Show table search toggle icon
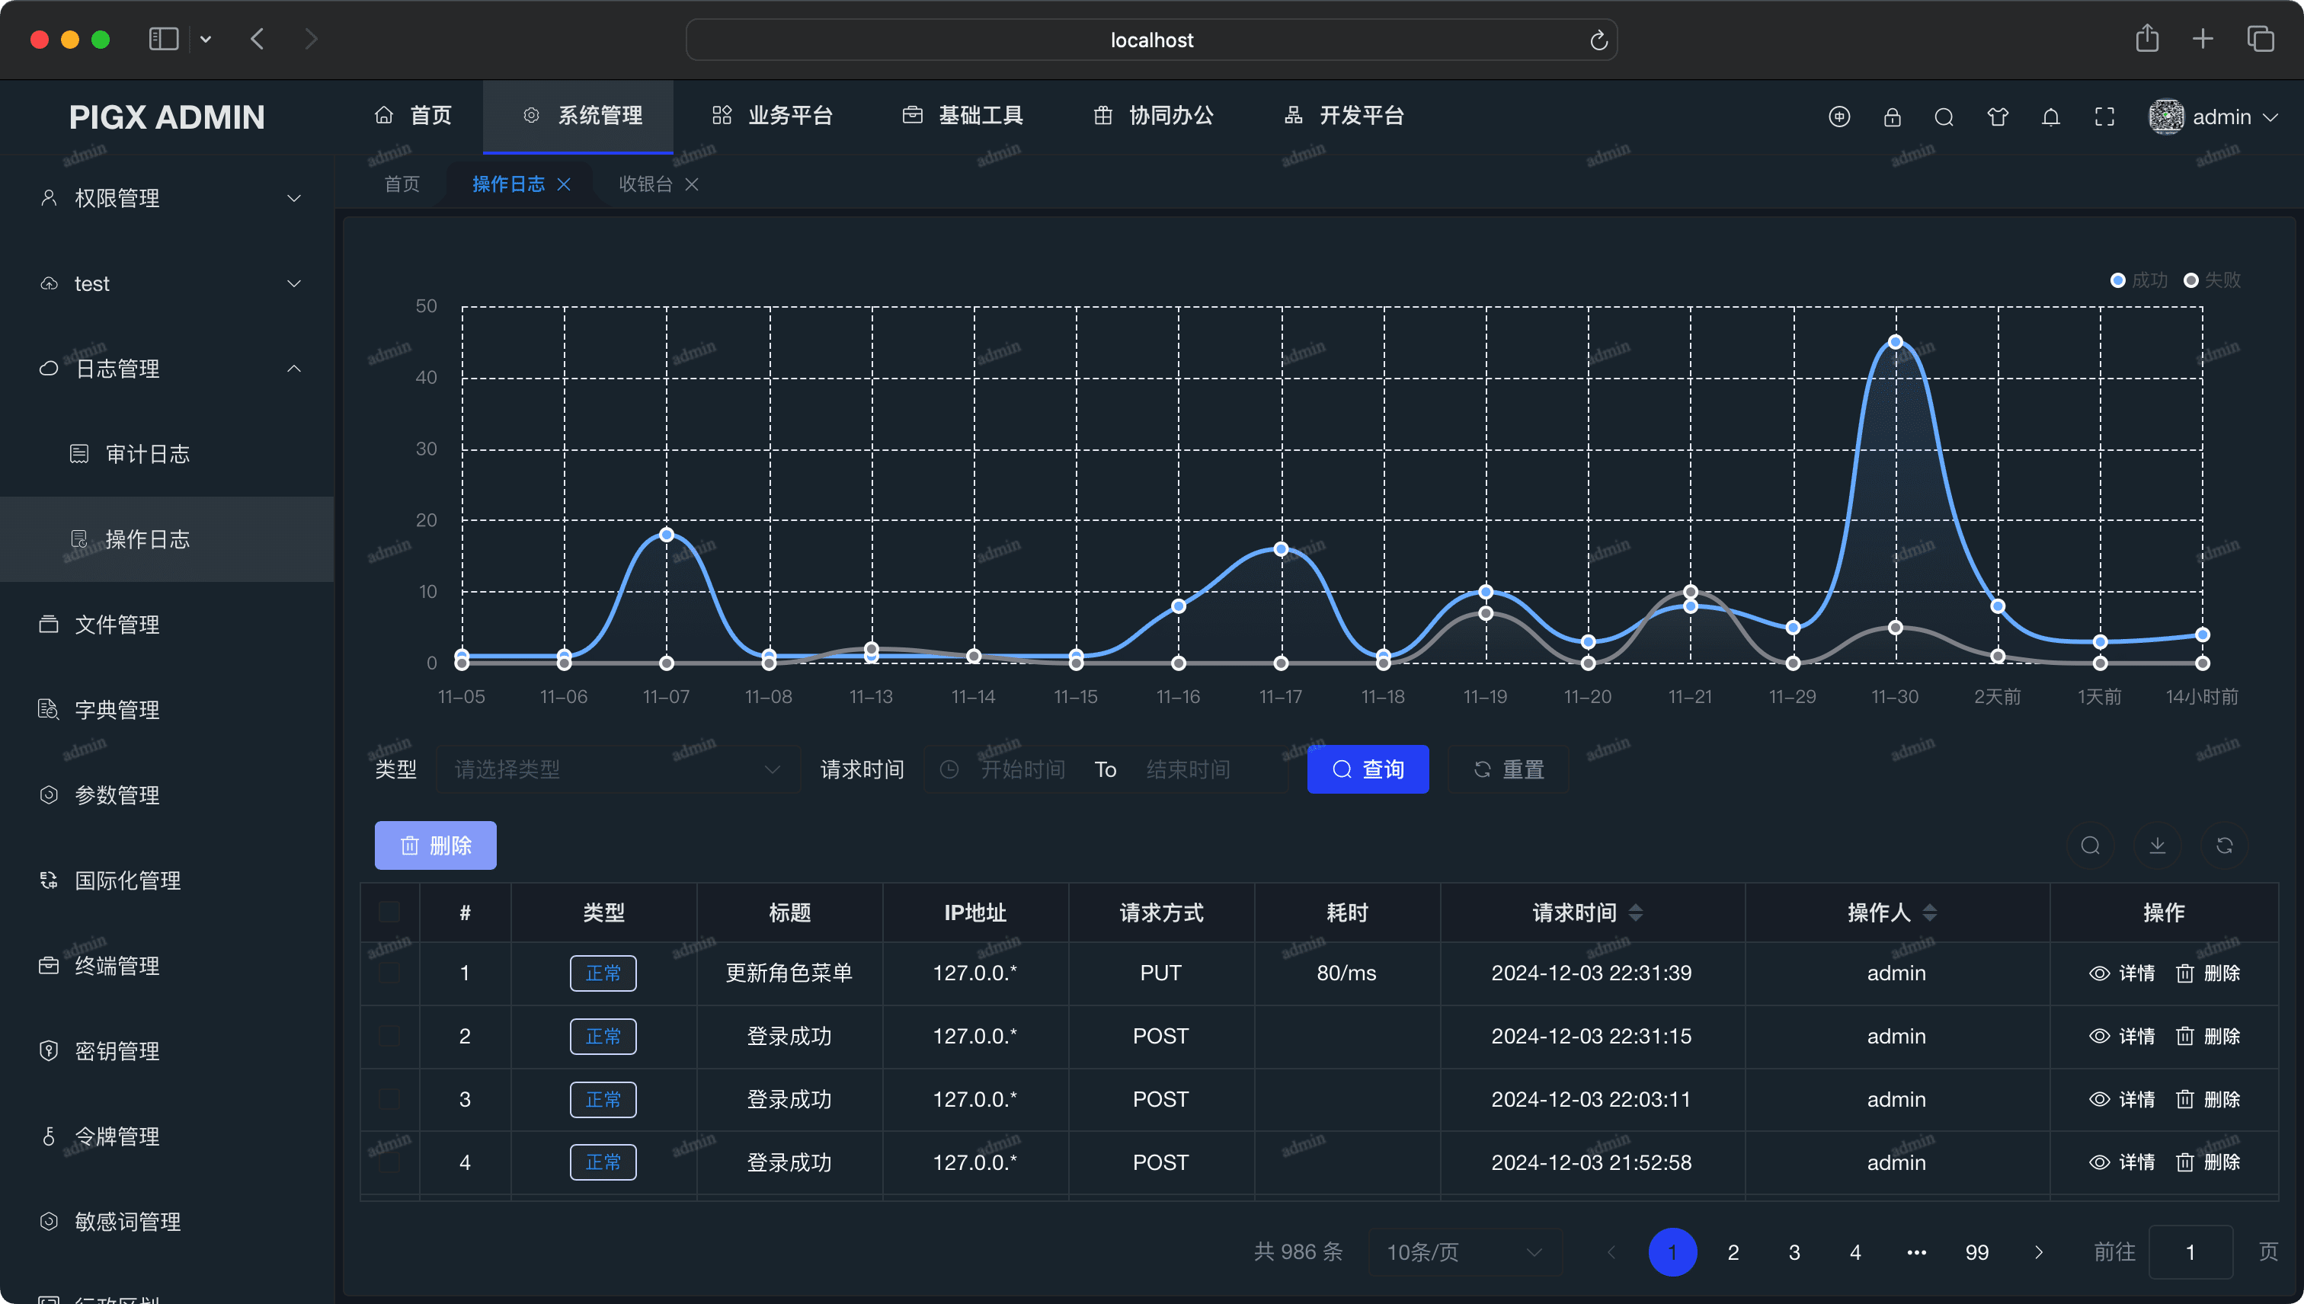This screenshot has height=1304, width=2304. [x=2091, y=845]
